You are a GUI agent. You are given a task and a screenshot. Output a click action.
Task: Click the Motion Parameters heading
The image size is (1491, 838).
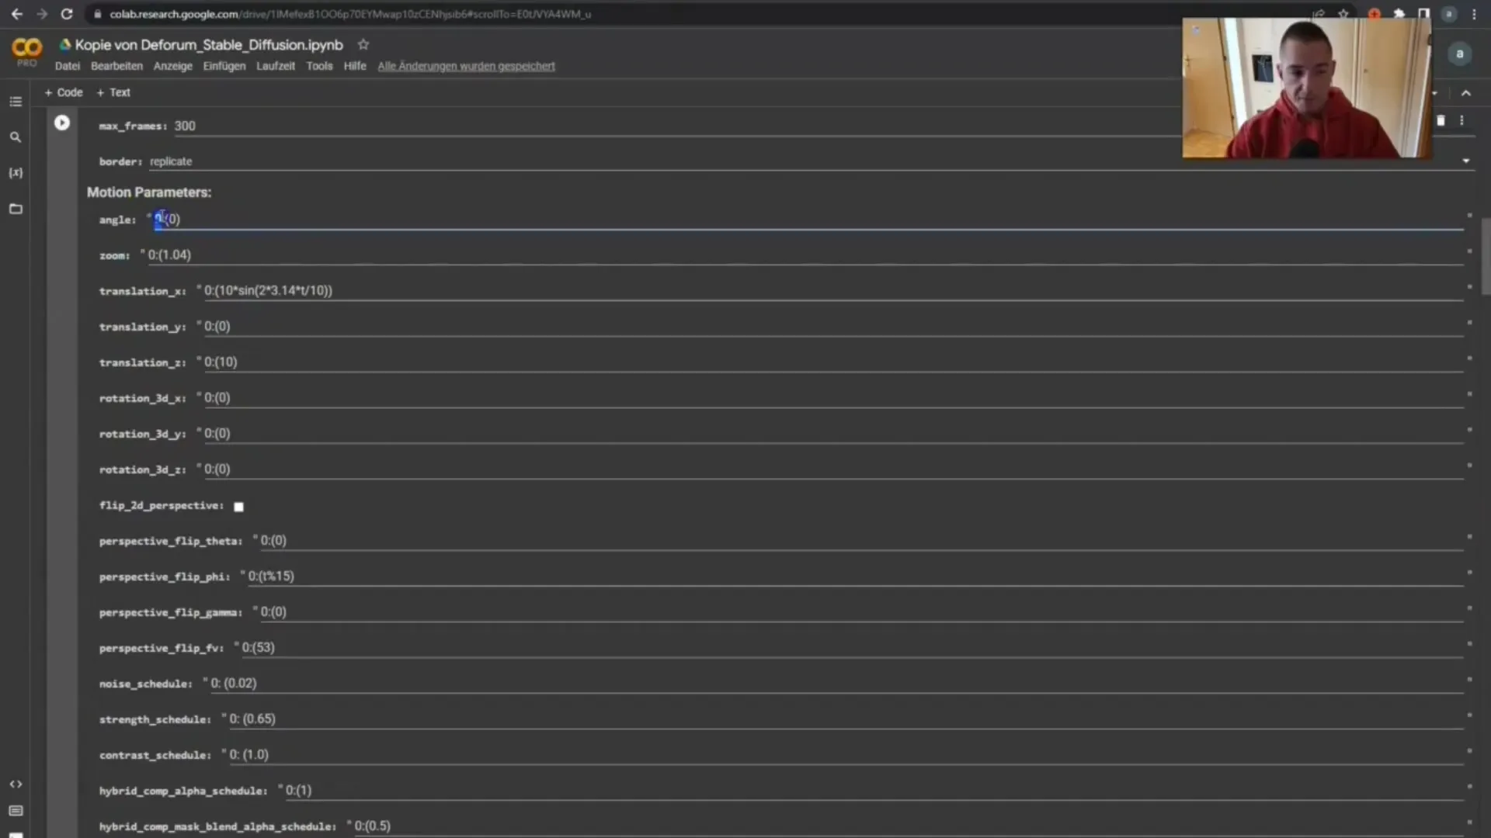149,192
